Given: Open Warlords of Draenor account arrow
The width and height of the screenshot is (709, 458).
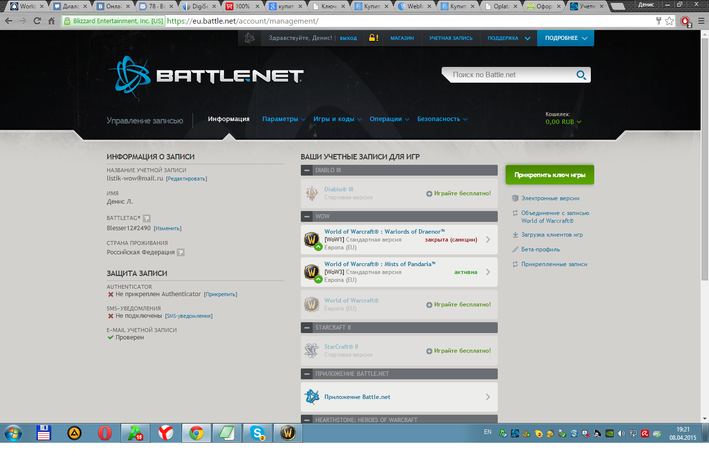Looking at the screenshot, I should pos(488,240).
